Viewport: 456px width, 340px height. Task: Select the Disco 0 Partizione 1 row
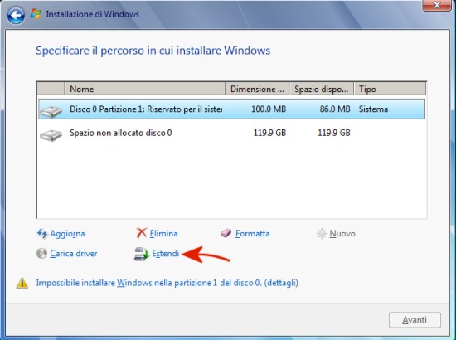232,109
